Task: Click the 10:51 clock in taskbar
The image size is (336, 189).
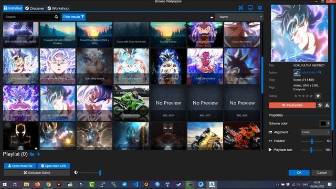Action: pyautogui.click(x=317, y=183)
